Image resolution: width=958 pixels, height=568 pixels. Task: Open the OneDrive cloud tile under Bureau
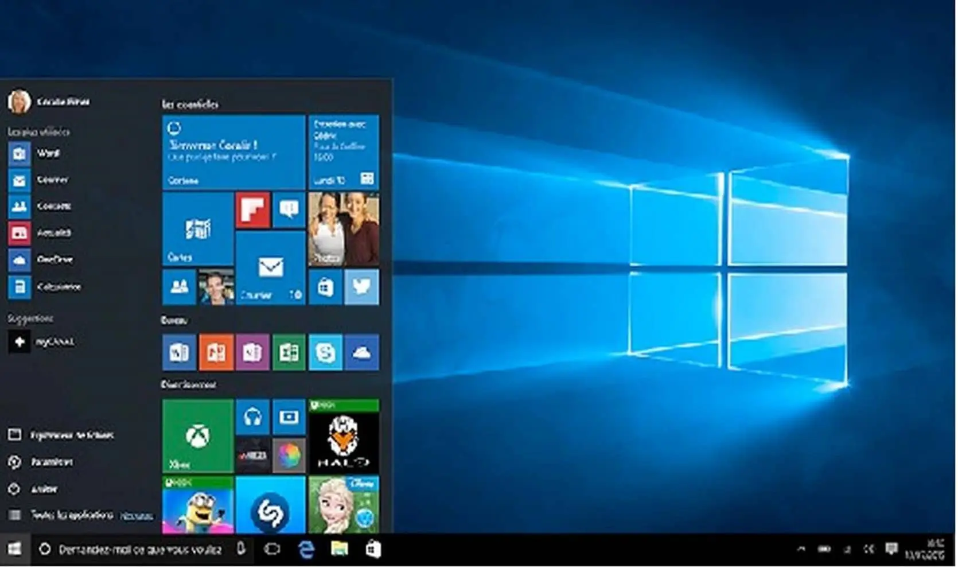click(361, 352)
